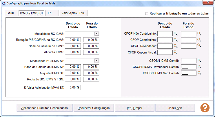Expand the Modalidade BC ICMS dropdown
215x117 pixels.
pyautogui.click(x=96, y=34)
